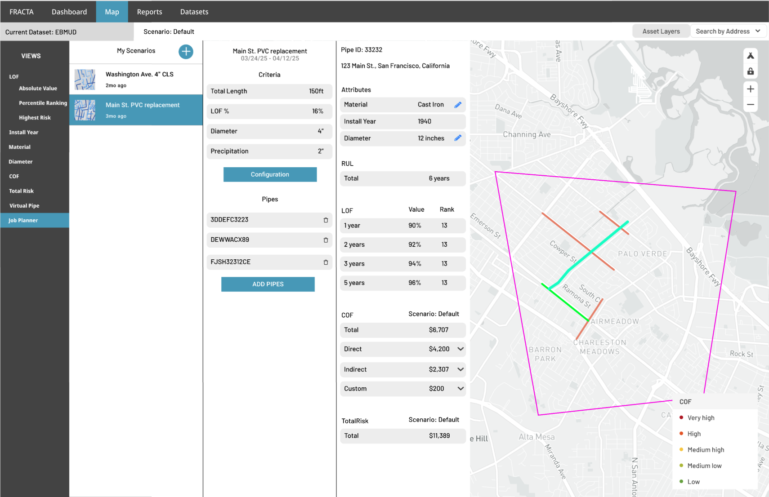Click the Total Length criteria row
Screen dimensions: 769x497
coord(269,91)
